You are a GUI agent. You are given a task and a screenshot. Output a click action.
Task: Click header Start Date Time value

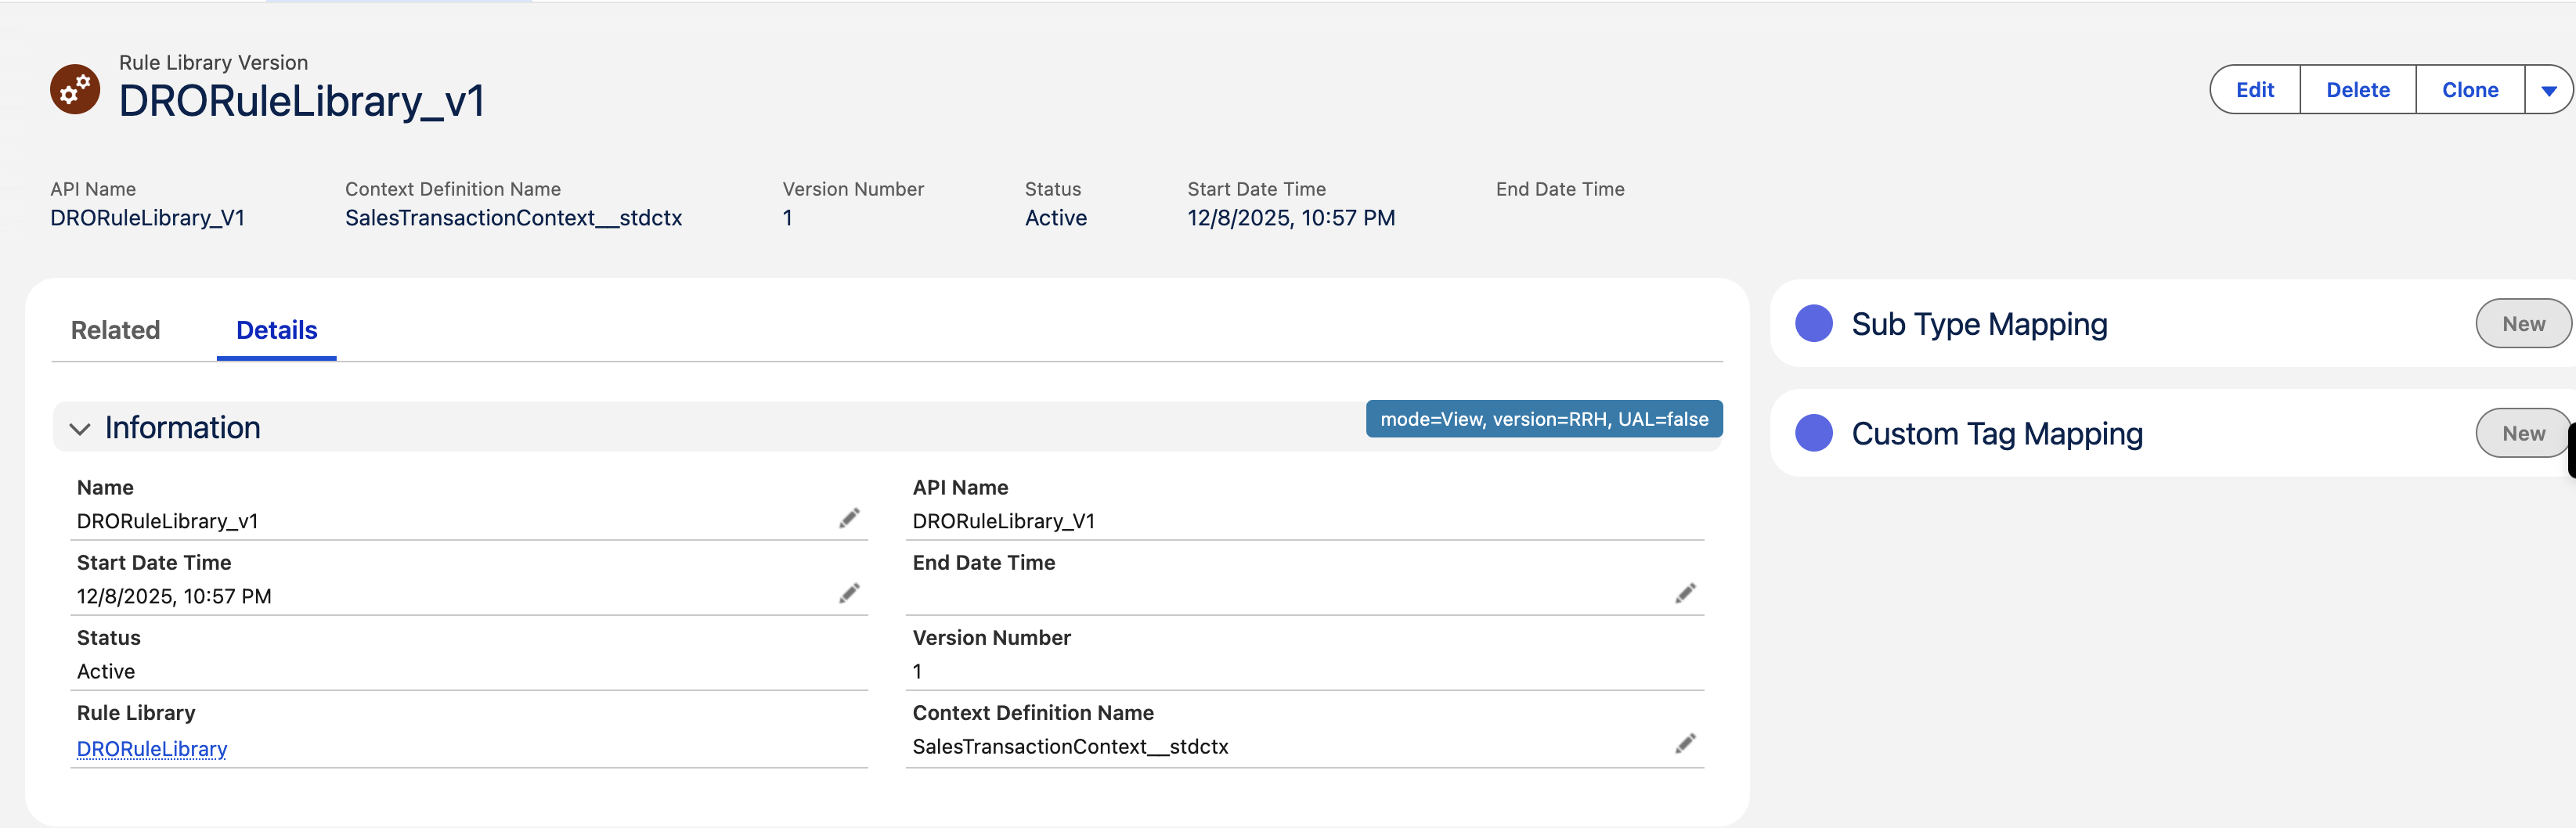[x=1290, y=218]
